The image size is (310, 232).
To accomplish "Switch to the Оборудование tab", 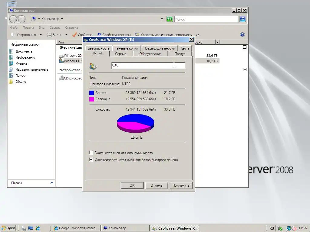I will coord(150,54).
